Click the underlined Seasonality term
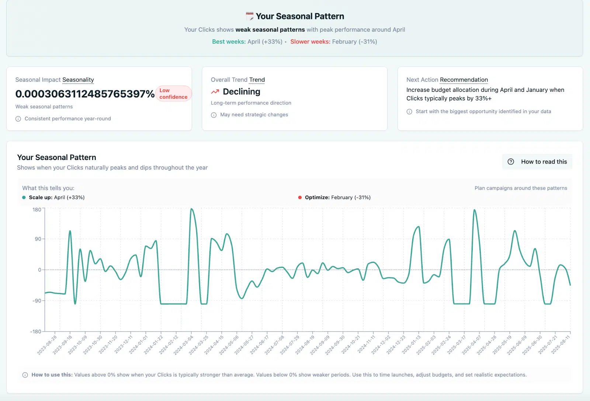The width and height of the screenshot is (590, 401). point(78,80)
